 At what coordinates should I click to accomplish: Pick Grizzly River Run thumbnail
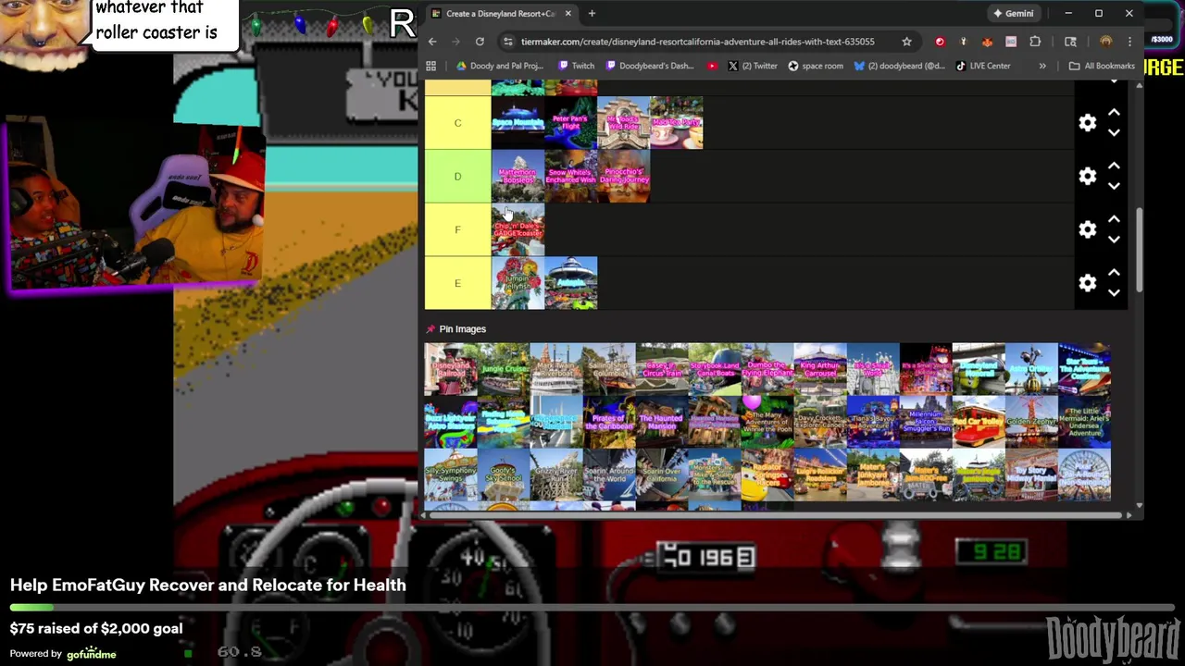point(556,475)
